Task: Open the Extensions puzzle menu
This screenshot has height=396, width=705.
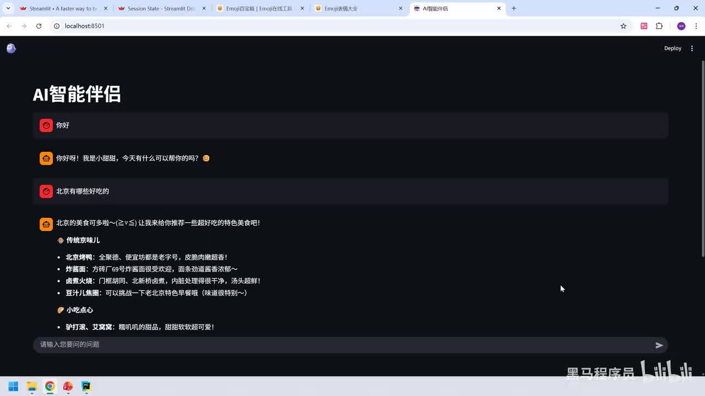Action: (659, 26)
